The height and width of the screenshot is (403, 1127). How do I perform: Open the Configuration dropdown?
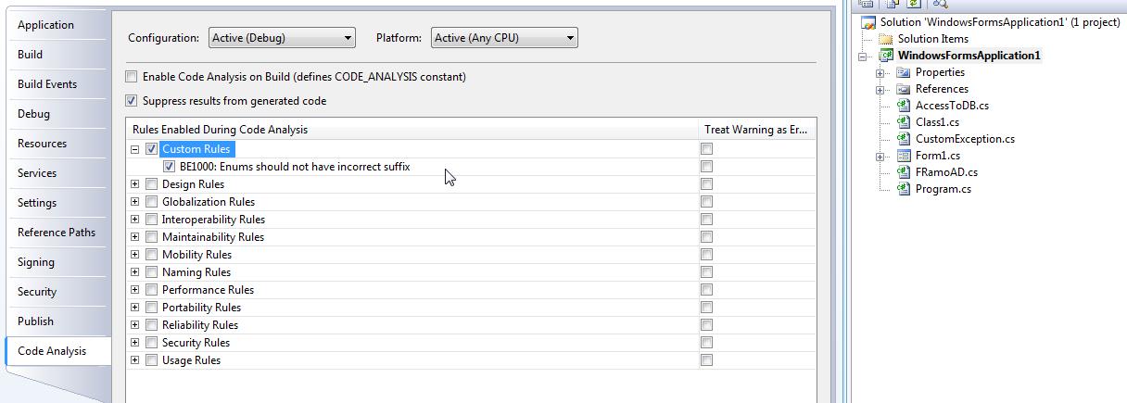coord(282,38)
